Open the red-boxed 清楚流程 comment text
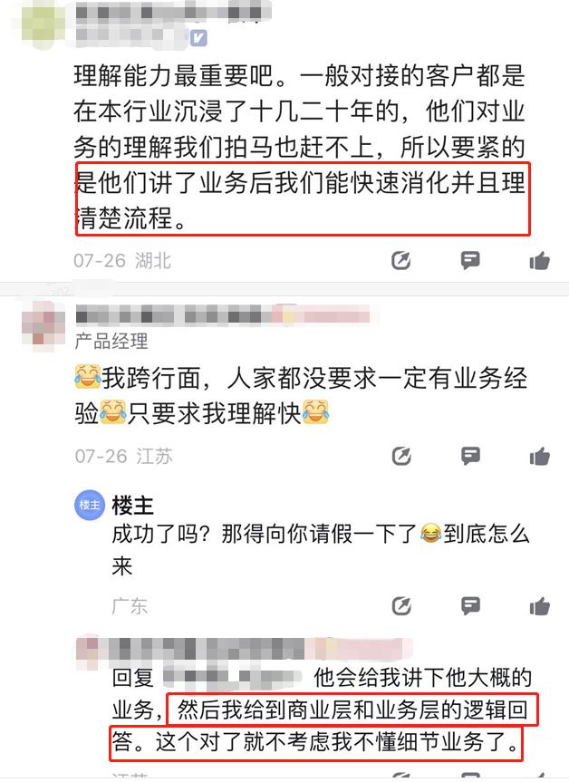The height and width of the screenshot is (782, 569). (x=303, y=199)
